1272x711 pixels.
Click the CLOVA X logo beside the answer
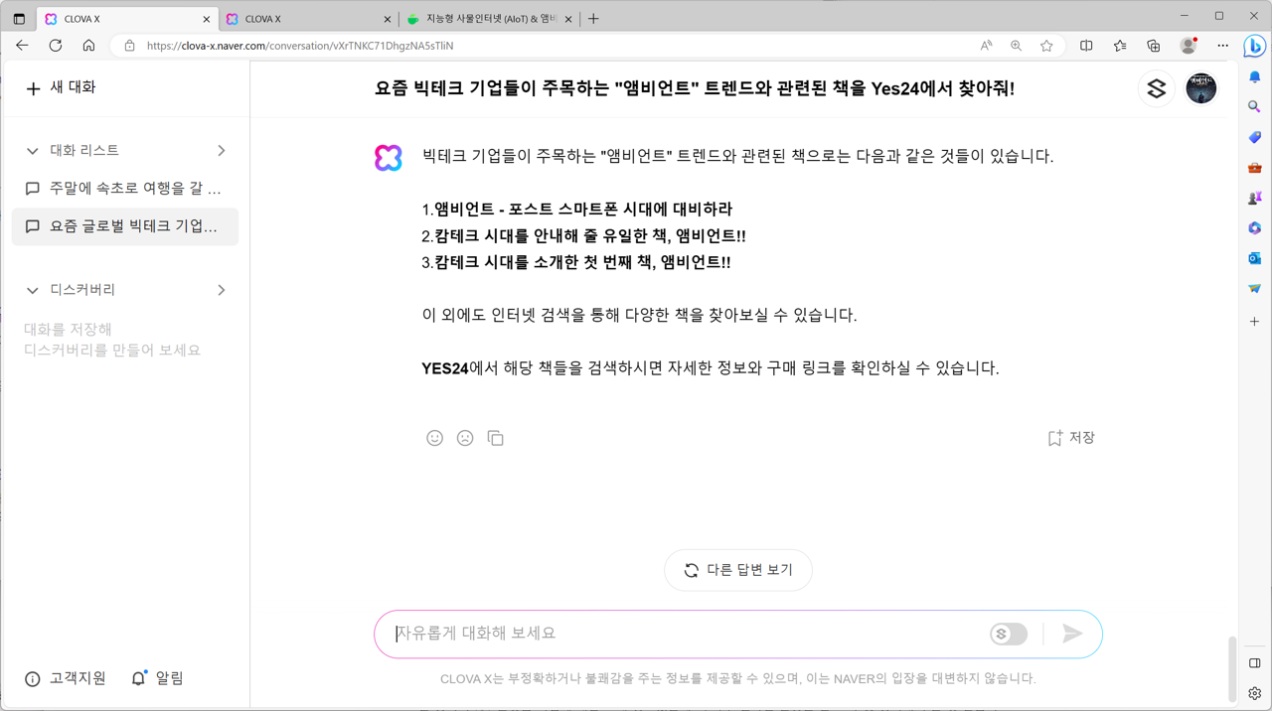pyautogui.click(x=389, y=157)
